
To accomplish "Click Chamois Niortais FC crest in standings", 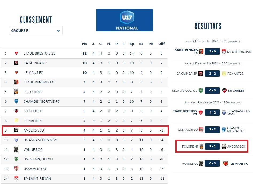I will click(x=16, y=102).
